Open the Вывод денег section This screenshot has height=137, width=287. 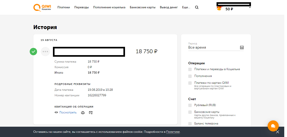169,8
